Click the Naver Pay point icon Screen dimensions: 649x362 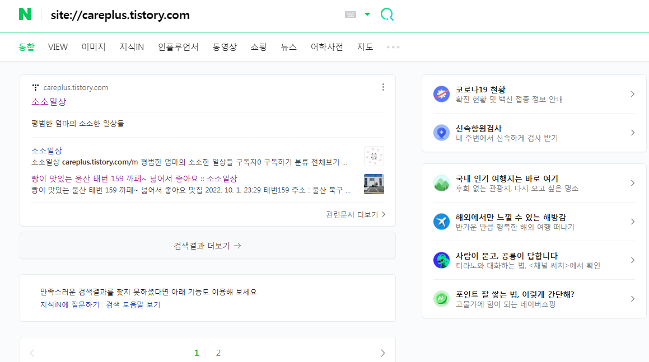[441, 299]
